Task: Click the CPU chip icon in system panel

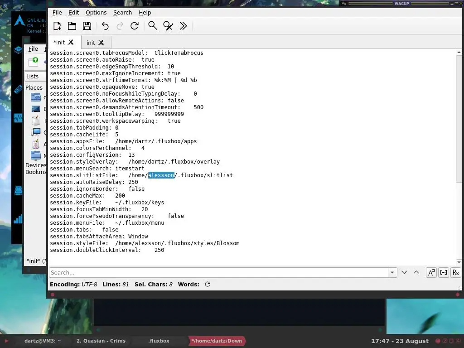Action: coord(18,50)
